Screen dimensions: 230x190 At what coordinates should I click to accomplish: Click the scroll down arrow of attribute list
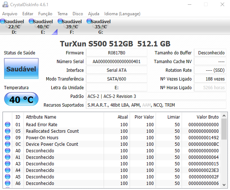click(224, 185)
